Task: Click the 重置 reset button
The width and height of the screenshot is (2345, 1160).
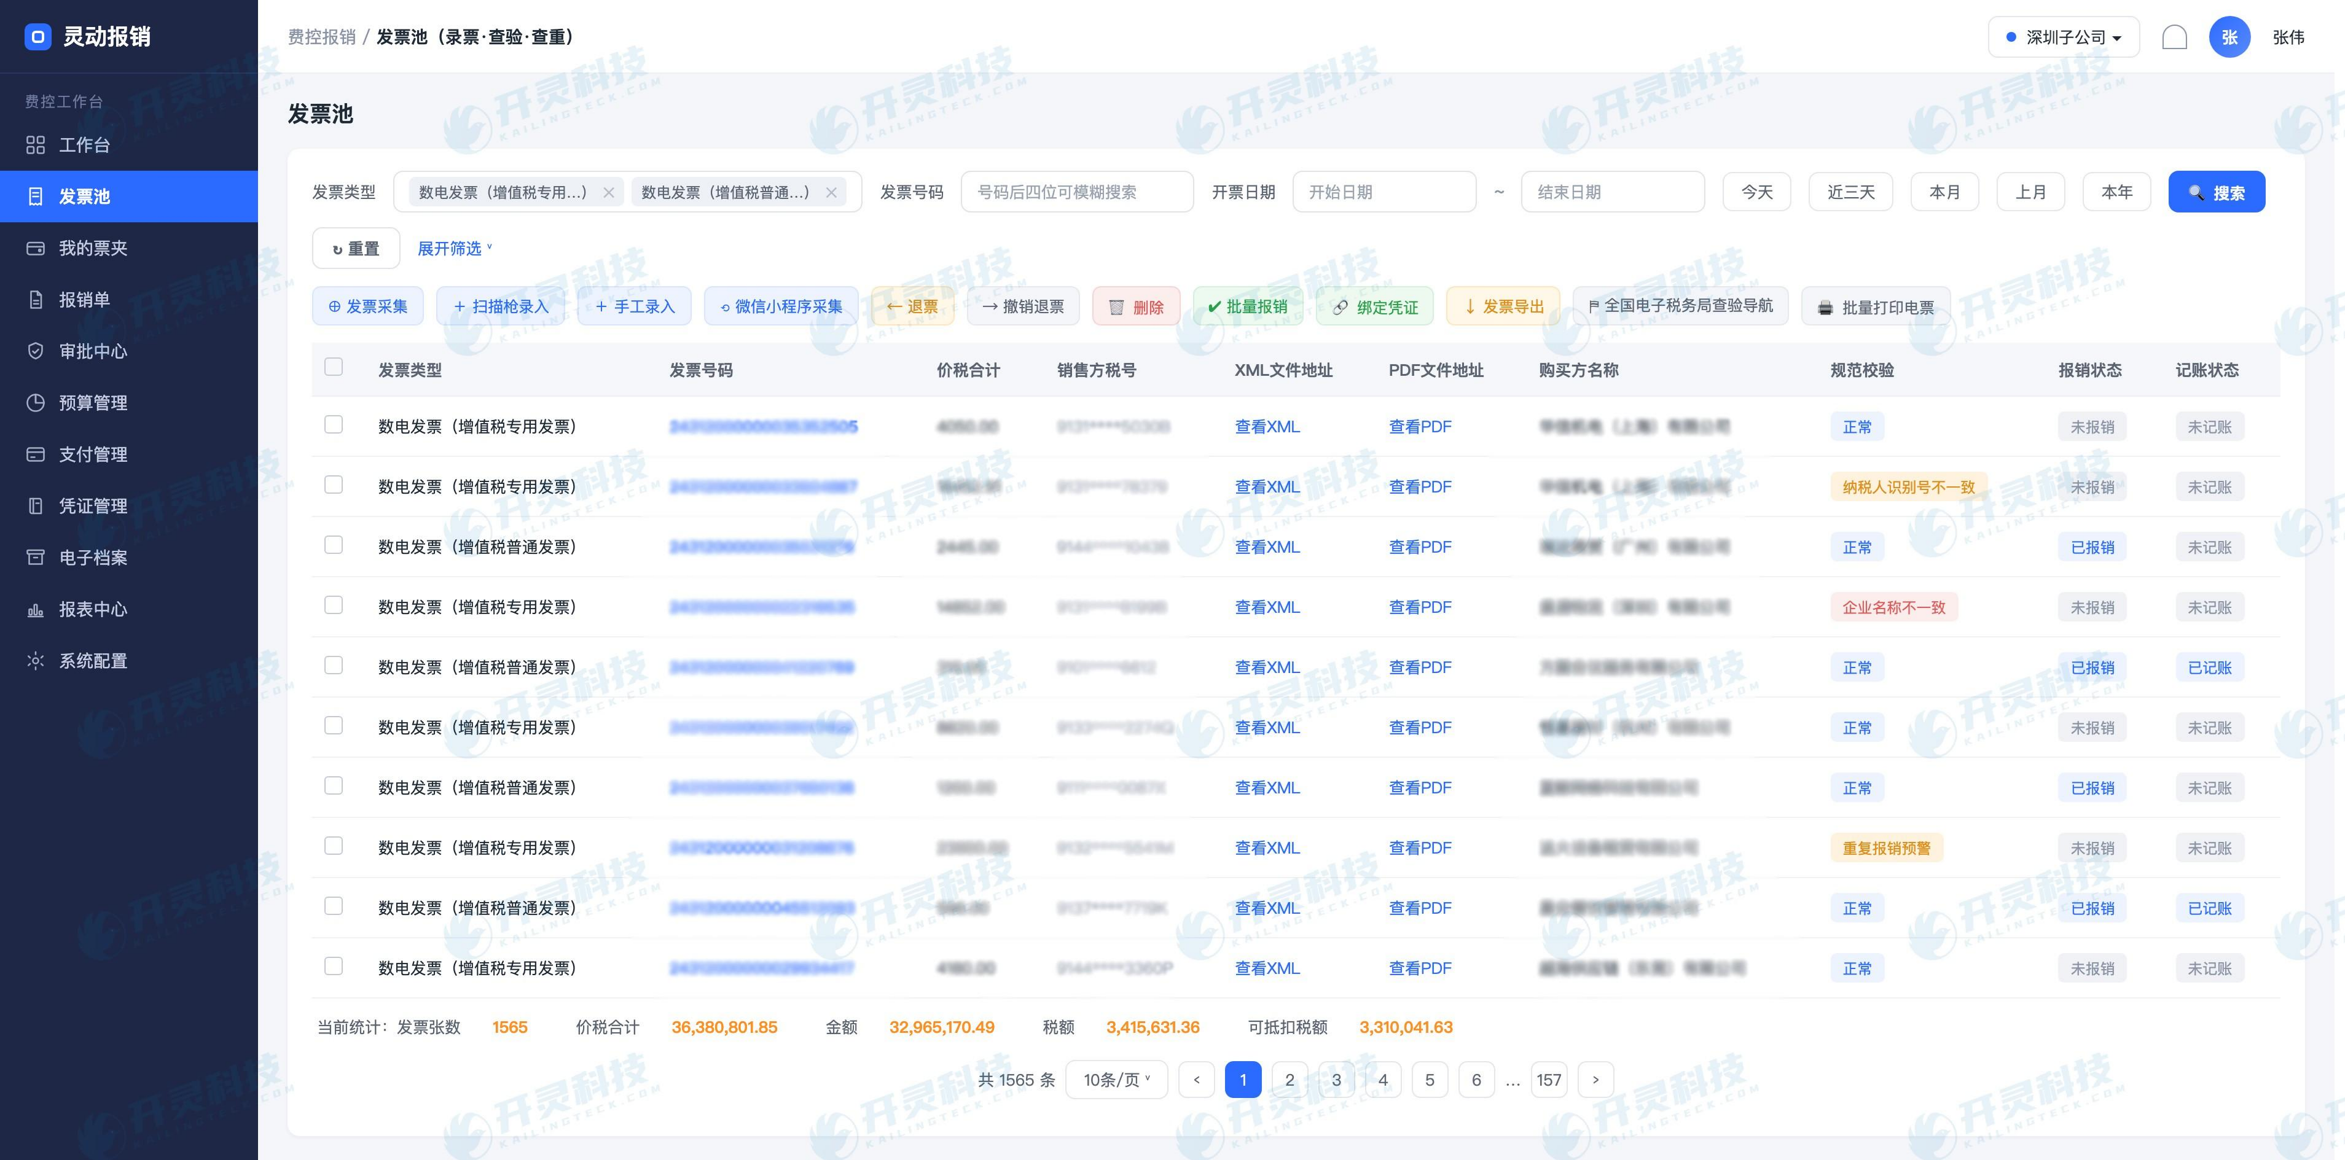Action: tap(356, 248)
